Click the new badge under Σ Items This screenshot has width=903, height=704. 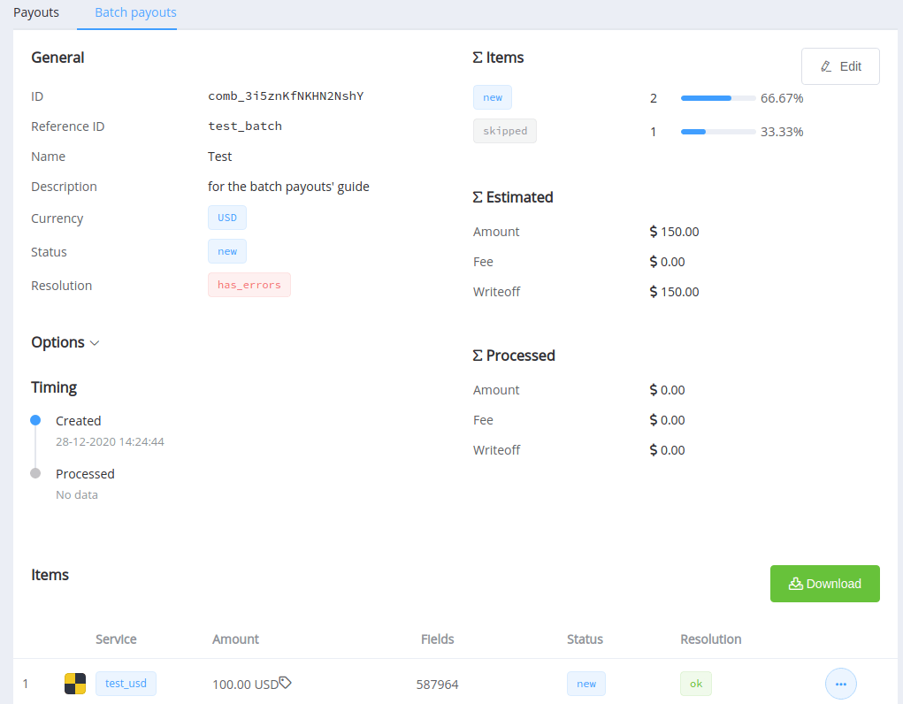[493, 97]
